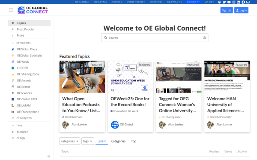Click the magnifier icon in search box

(x=105, y=38)
